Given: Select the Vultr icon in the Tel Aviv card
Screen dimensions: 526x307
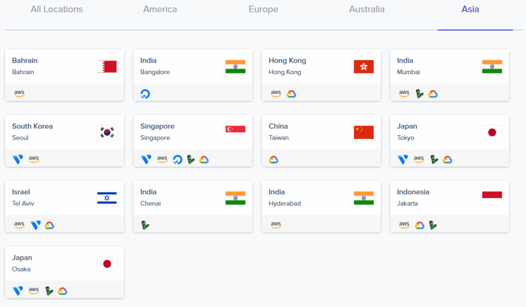Looking at the screenshot, I should pos(35,225).
